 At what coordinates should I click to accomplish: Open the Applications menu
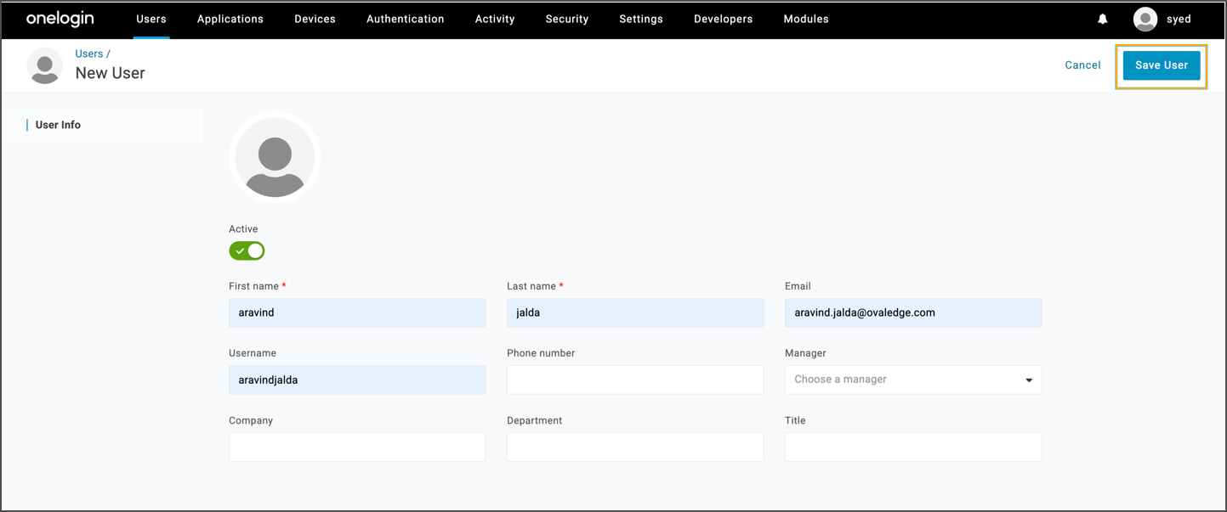(230, 19)
